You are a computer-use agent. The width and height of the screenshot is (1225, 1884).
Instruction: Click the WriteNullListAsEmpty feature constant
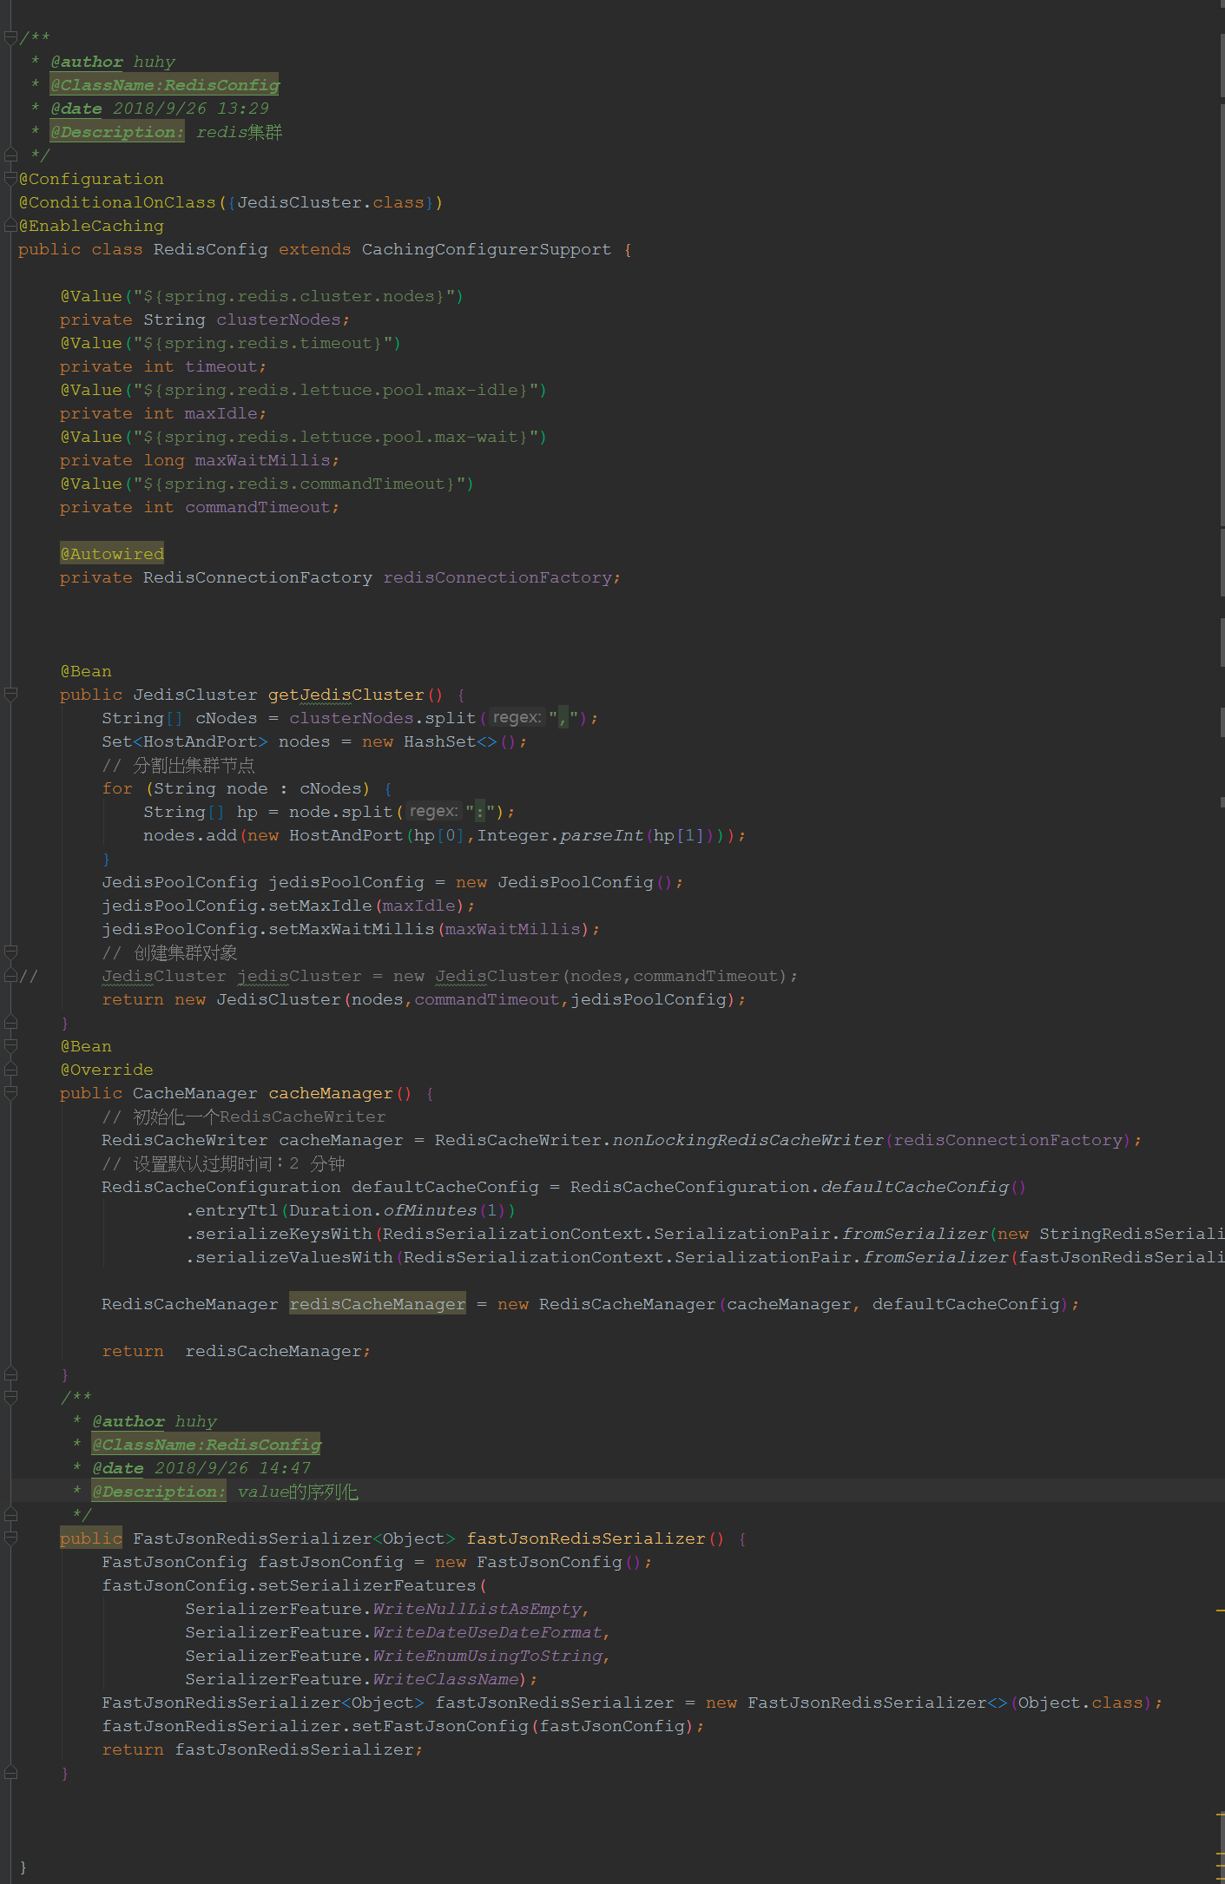[477, 1609]
